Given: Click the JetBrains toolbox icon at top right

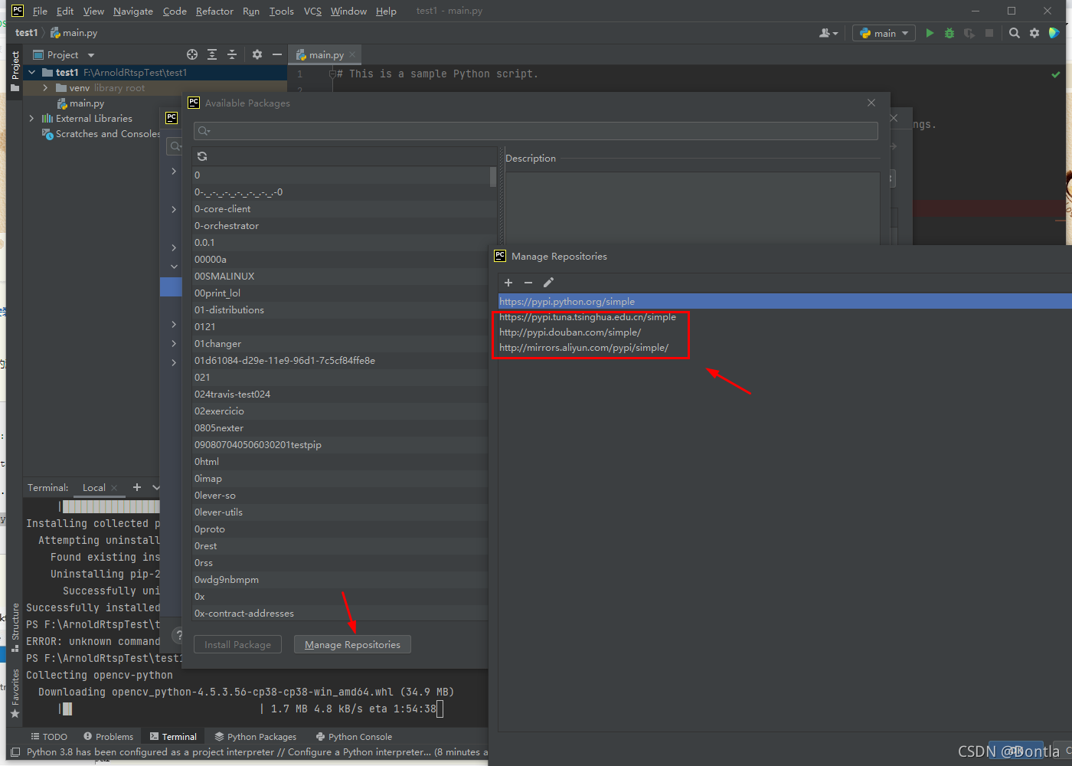Looking at the screenshot, I should [1054, 33].
